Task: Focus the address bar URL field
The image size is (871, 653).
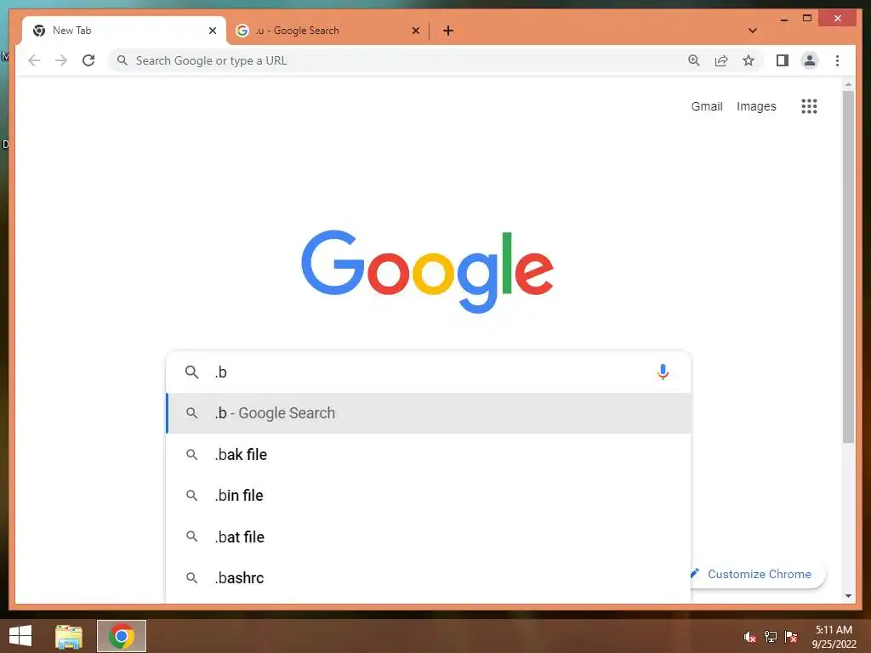Action: (x=400, y=60)
